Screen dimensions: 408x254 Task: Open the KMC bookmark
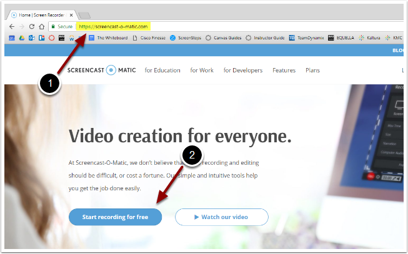click(394, 38)
